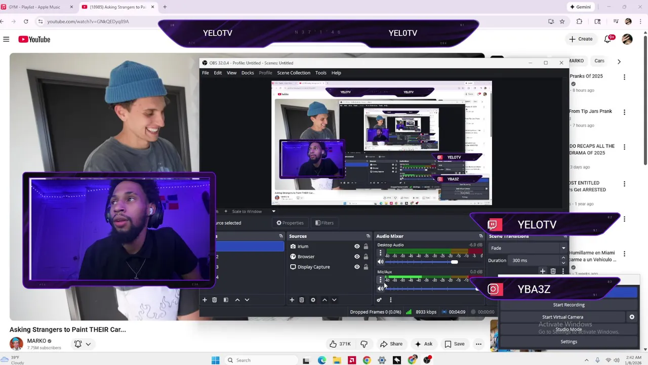Open File Explorer from the taskbar
This screenshot has height=365, width=648.
click(x=337, y=360)
